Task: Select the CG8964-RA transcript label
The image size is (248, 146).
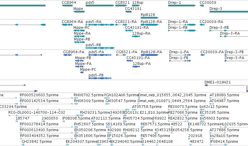Action: pyautogui.click(x=72, y=22)
